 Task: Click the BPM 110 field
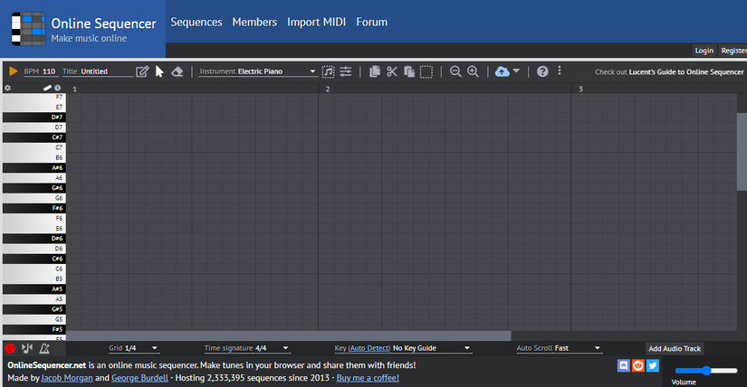[x=40, y=71]
